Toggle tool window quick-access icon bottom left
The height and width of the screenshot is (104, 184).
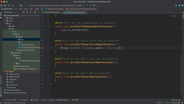pos(1,103)
